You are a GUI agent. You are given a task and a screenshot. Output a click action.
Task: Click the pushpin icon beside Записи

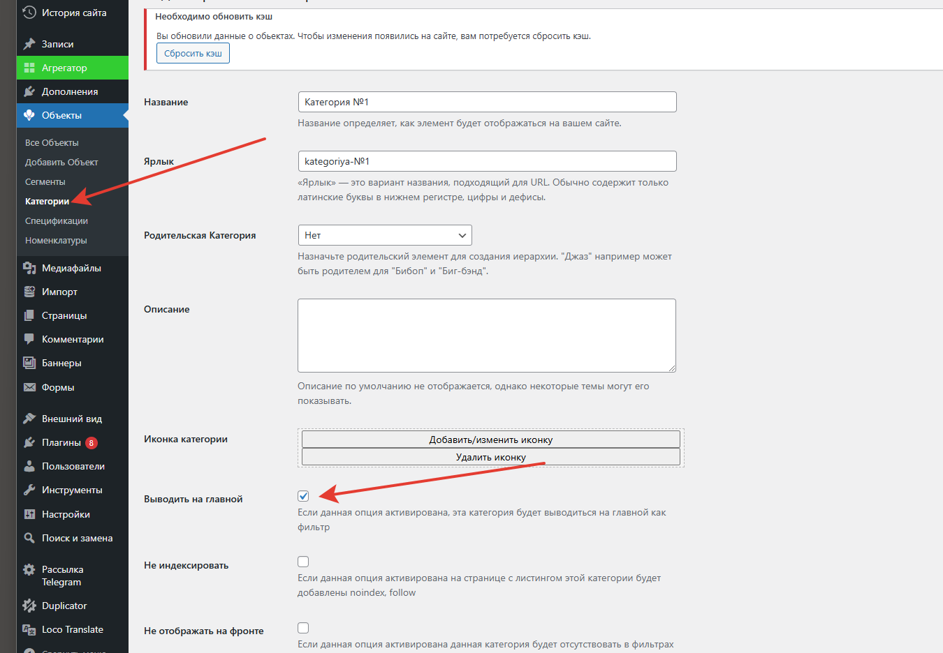(x=29, y=44)
